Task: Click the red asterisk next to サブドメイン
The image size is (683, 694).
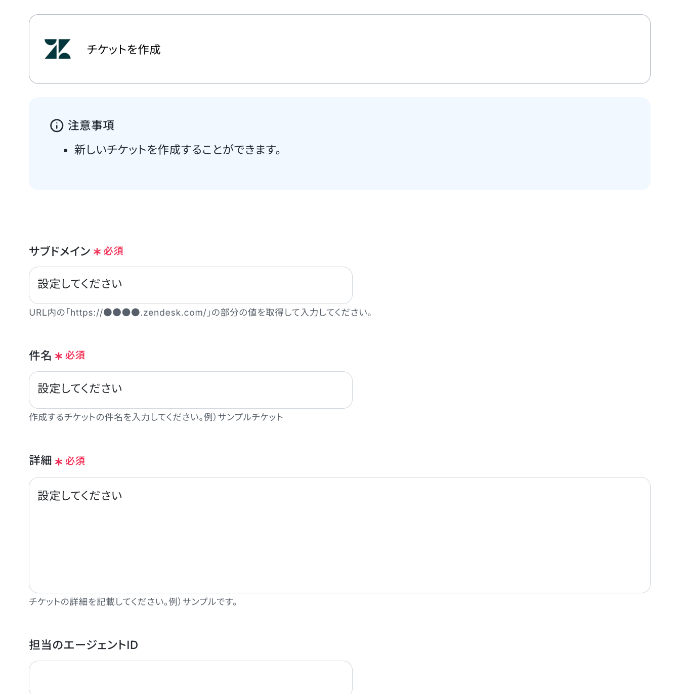Action: click(97, 251)
